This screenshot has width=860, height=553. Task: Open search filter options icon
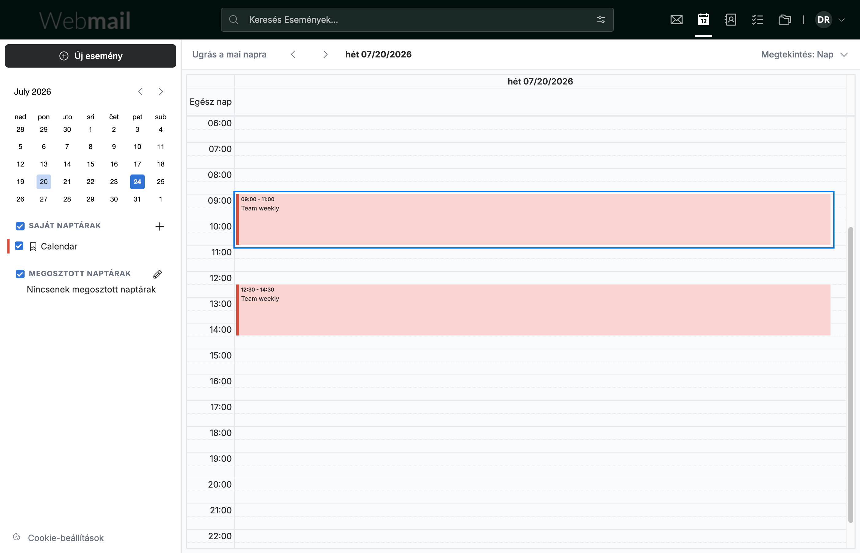601,20
